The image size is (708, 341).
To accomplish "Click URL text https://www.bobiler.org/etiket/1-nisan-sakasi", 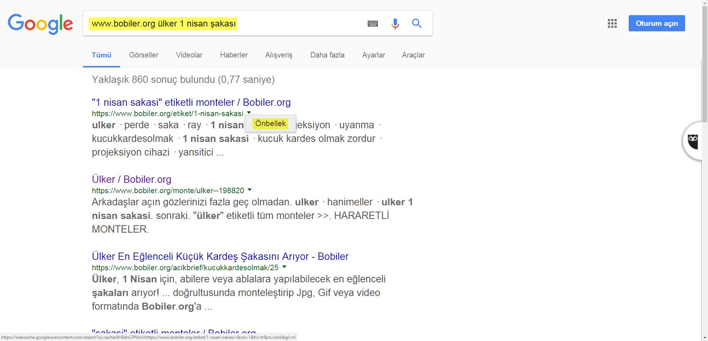I will pos(168,114).
